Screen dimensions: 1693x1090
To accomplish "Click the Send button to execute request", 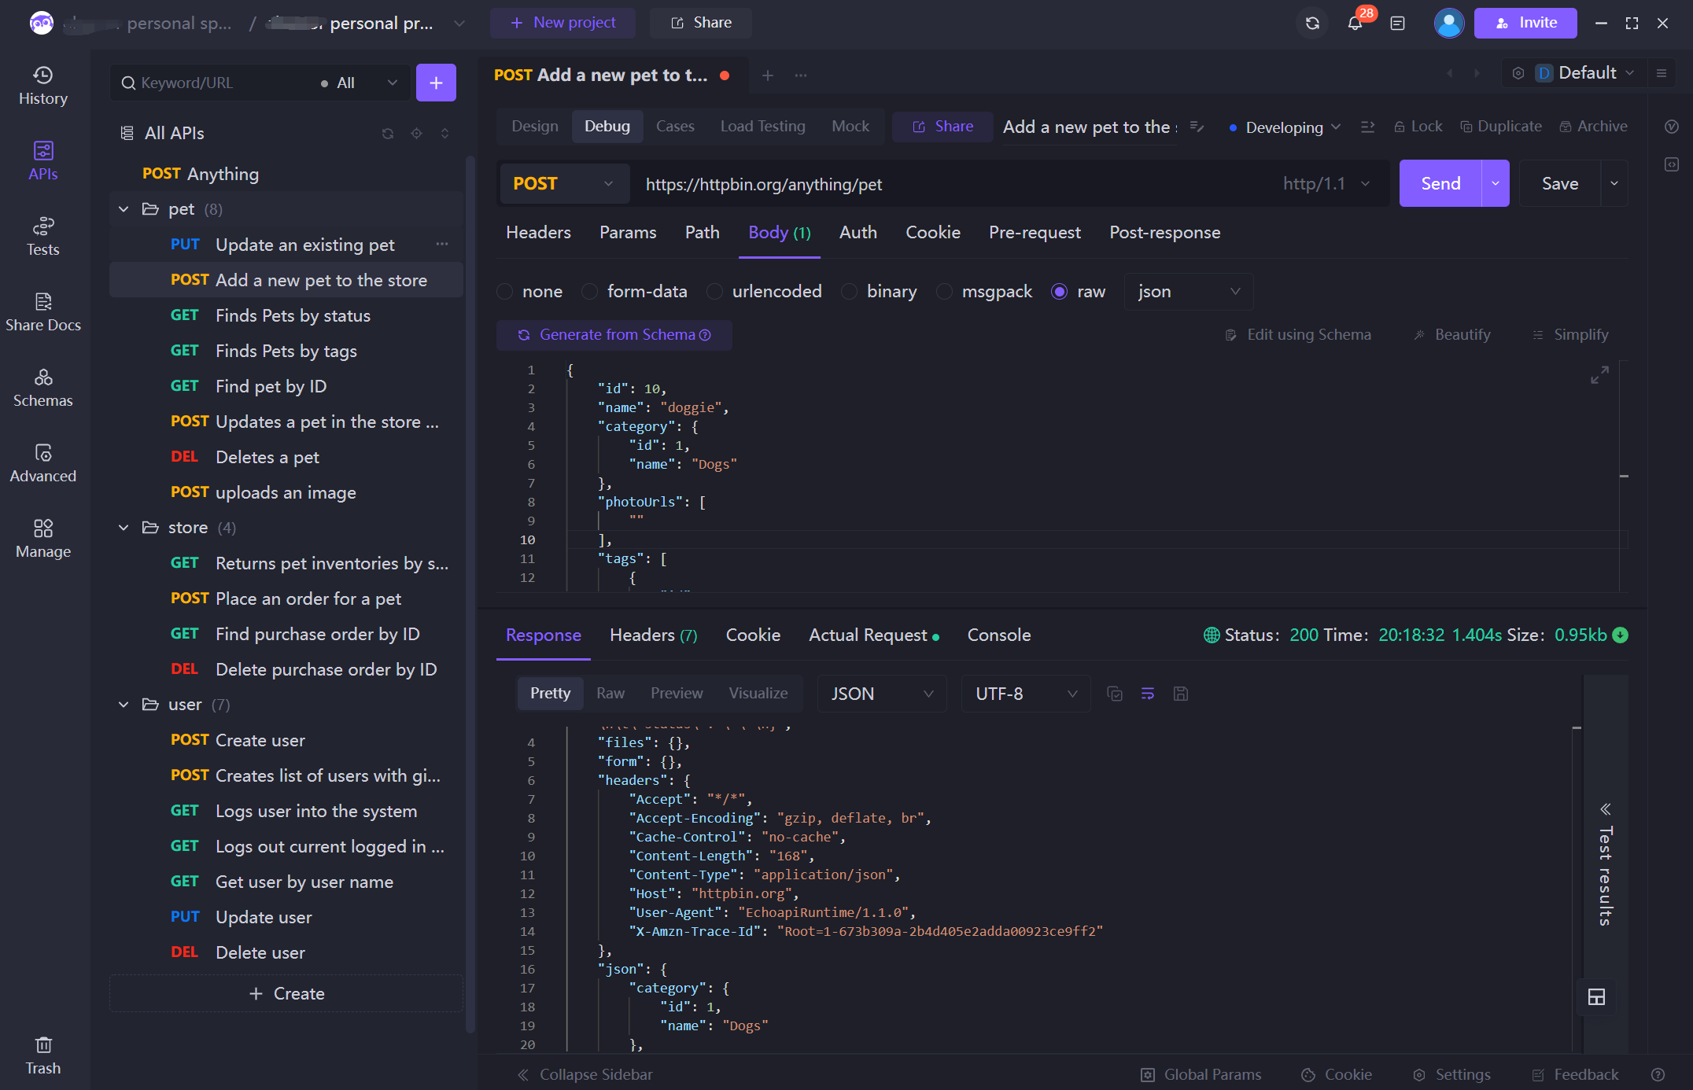I will pos(1440,184).
